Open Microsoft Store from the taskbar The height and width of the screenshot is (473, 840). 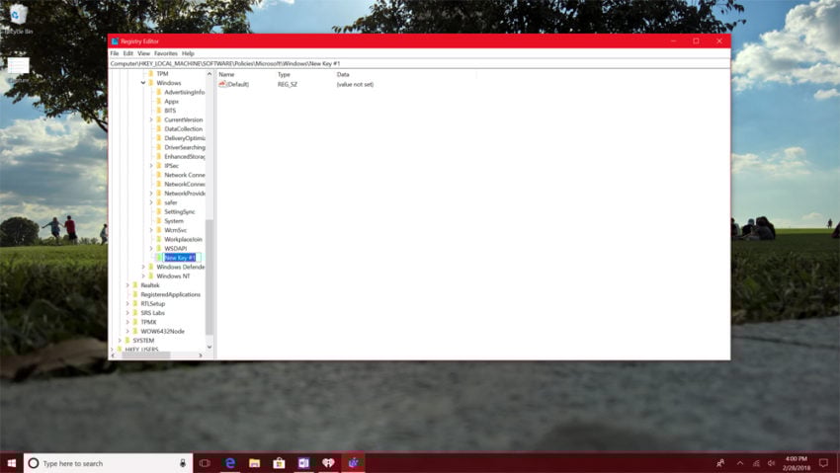pos(279,463)
